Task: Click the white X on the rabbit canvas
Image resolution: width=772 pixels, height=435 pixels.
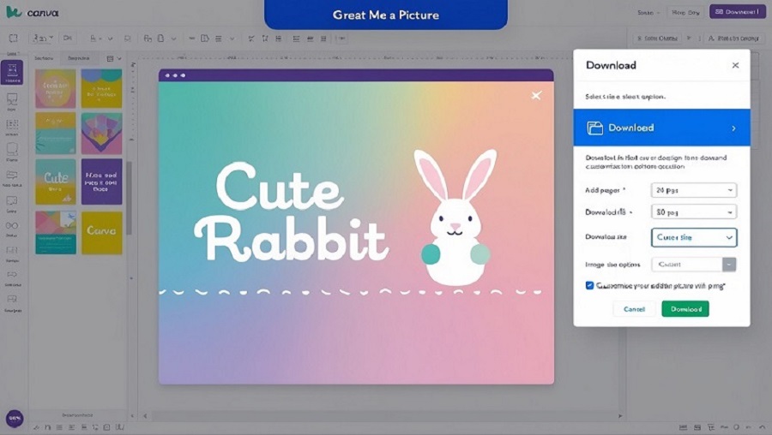Action: coord(536,95)
